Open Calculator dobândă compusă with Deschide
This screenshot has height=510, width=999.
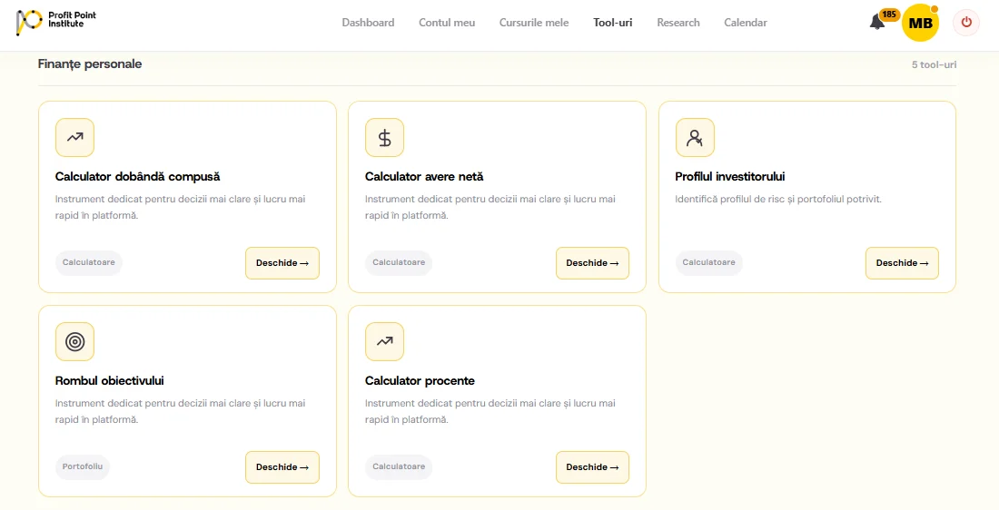coord(282,263)
